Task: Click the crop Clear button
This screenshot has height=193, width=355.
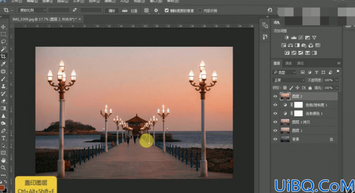Action: point(111,11)
